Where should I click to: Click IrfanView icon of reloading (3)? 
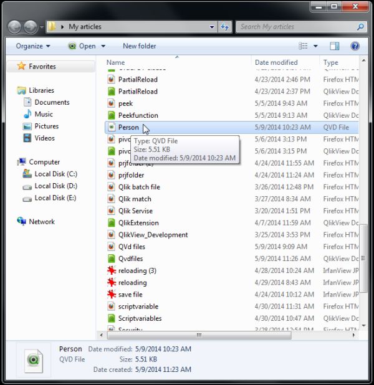112,270
